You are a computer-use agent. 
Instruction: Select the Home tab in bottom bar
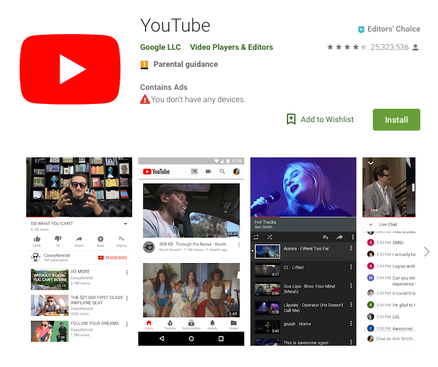[149, 324]
